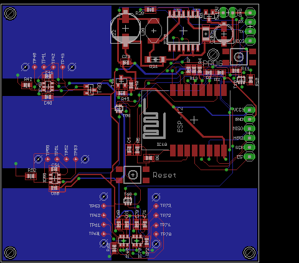
Task: Select resistor R11 footprint
Action: coord(235,71)
